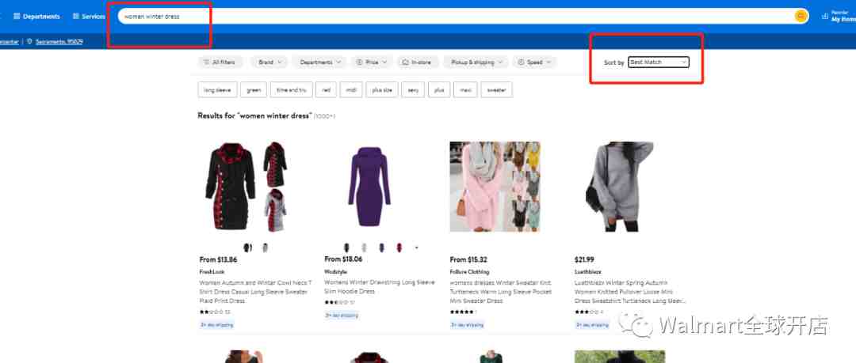Choose the gray swatch on FreshLook dress
This screenshot has height=363, width=856.
[265, 248]
